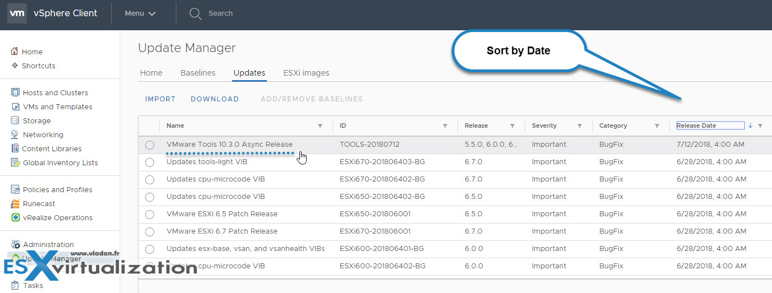
Task: Open Content Libraries in the sidebar
Action: pyautogui.click(x=52, y=148)
